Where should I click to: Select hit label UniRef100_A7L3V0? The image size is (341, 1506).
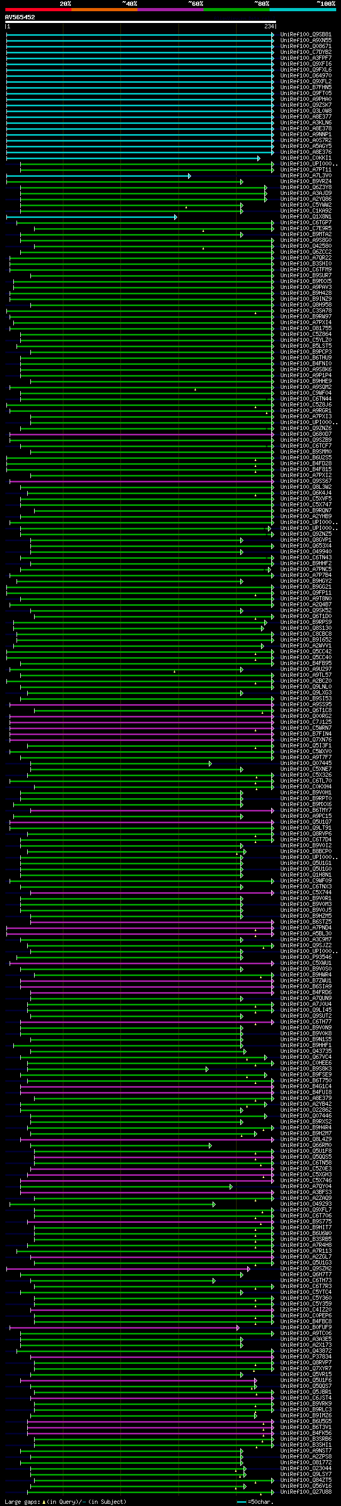tap(306, 175)
